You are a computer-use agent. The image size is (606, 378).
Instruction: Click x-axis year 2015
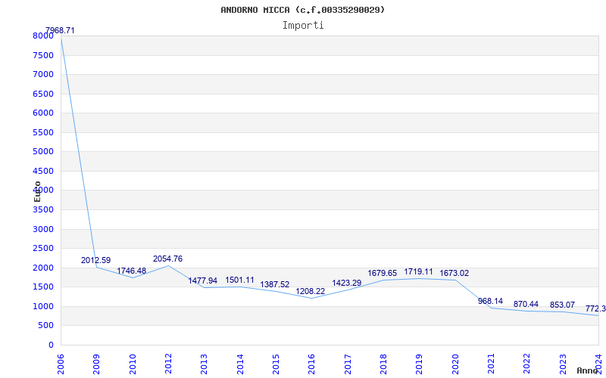(276, 364)
